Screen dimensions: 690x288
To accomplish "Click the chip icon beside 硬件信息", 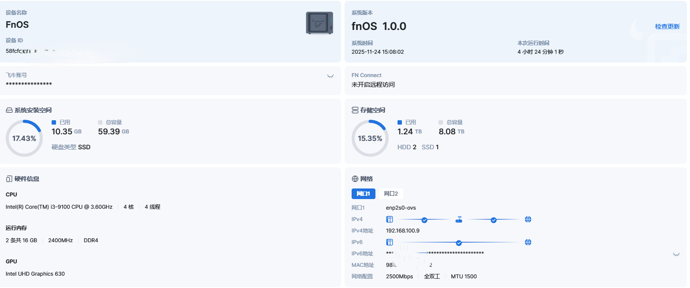I will [9, 179].
